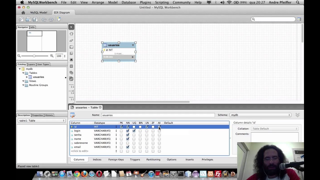Click the <click to edit> row
The image size is (320, 180).
tap(79, 151)
